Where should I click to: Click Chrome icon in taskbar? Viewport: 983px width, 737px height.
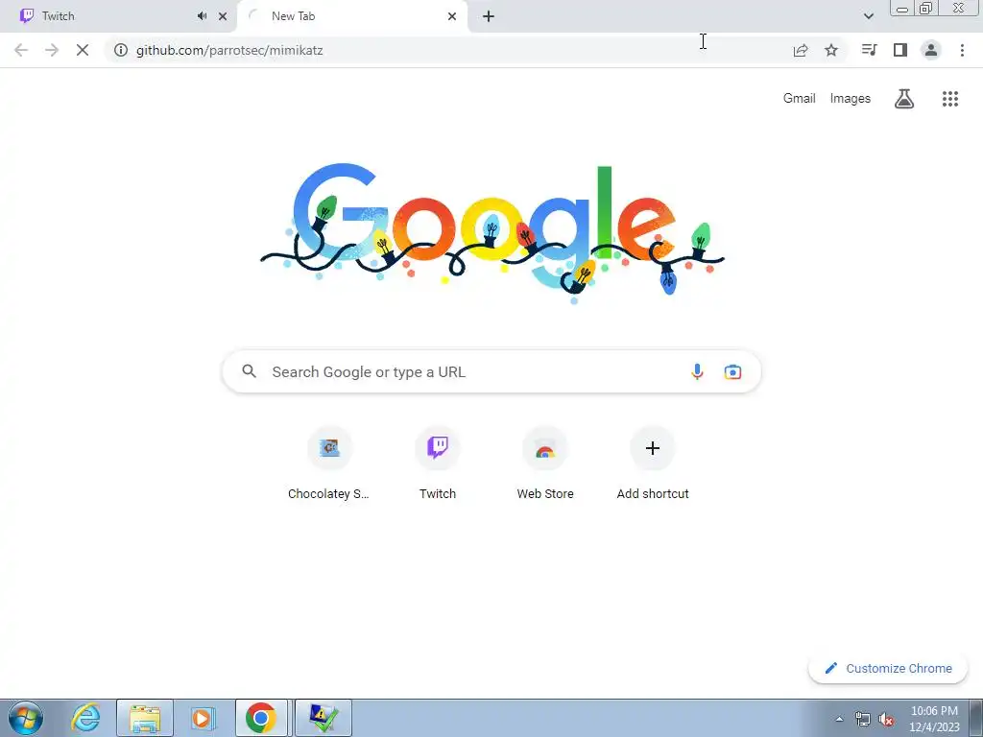(x=261, y=718)
